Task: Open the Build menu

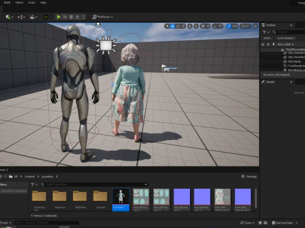Action: (x=7, y=3)
